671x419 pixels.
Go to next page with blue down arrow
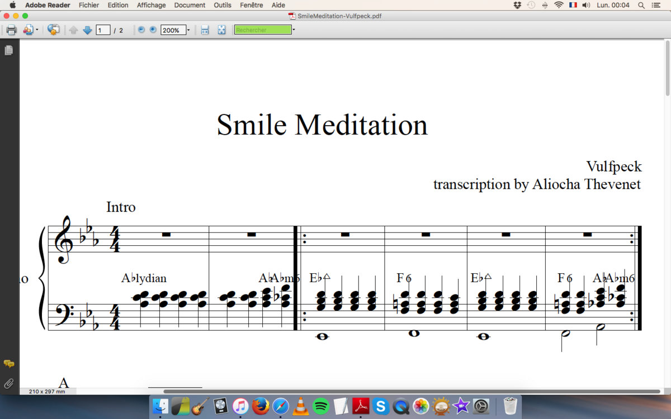click(x=87, y=30)
